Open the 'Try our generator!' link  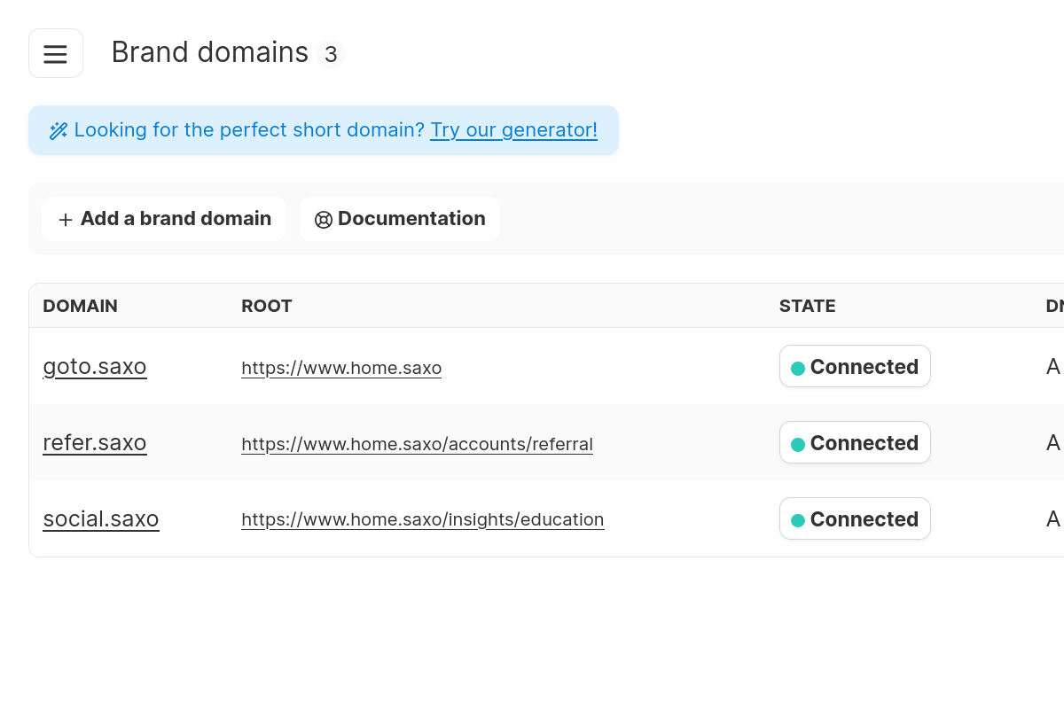513,130
